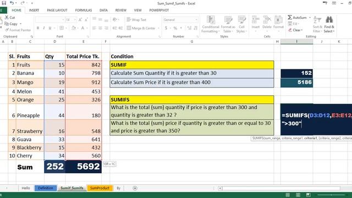Screen dimensions: 352x198
Task: Toggle Italic formatting
Action: pos(44,28)
